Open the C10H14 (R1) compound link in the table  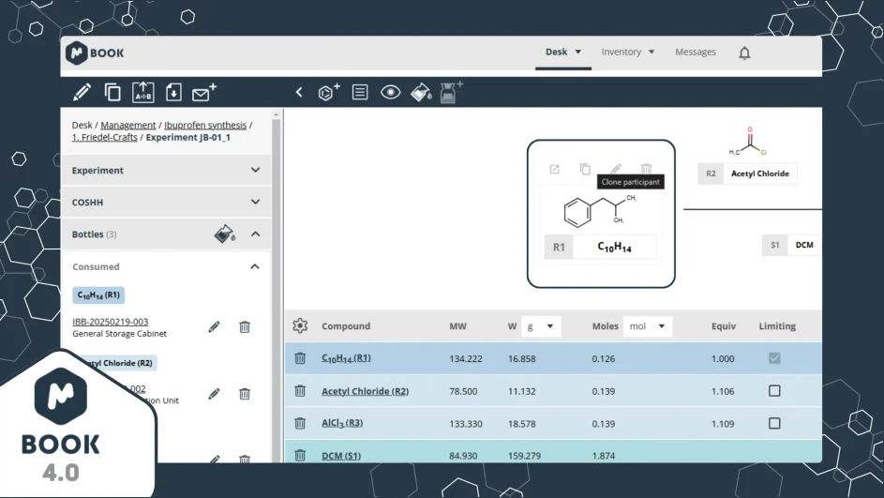coord(346,358)
